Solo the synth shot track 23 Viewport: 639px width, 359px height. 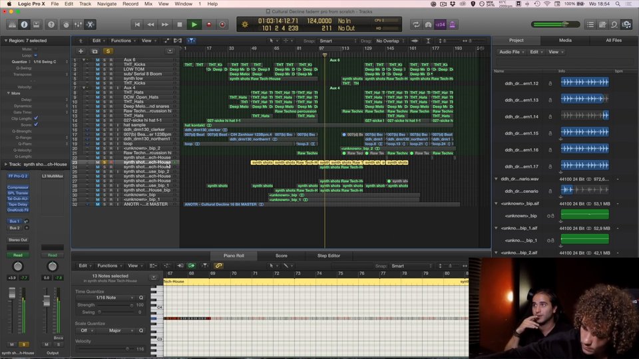pos(105,162)
